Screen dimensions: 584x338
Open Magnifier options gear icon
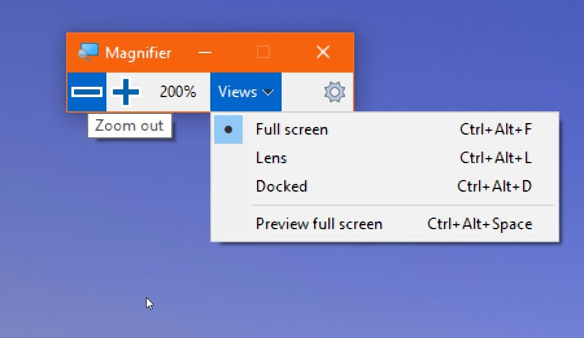point(334,92)
